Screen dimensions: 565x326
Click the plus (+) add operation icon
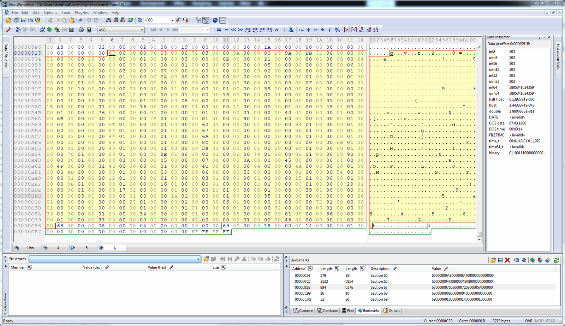point(308,30)
